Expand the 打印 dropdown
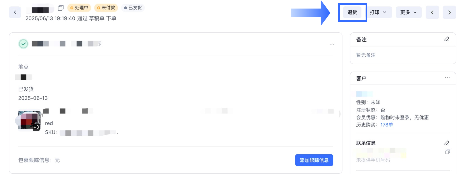This screenshot has height=174, width=464. 379,12
